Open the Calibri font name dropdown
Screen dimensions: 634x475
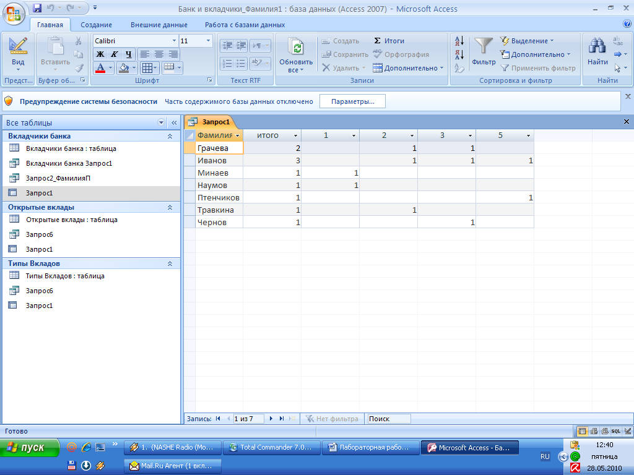174,41
